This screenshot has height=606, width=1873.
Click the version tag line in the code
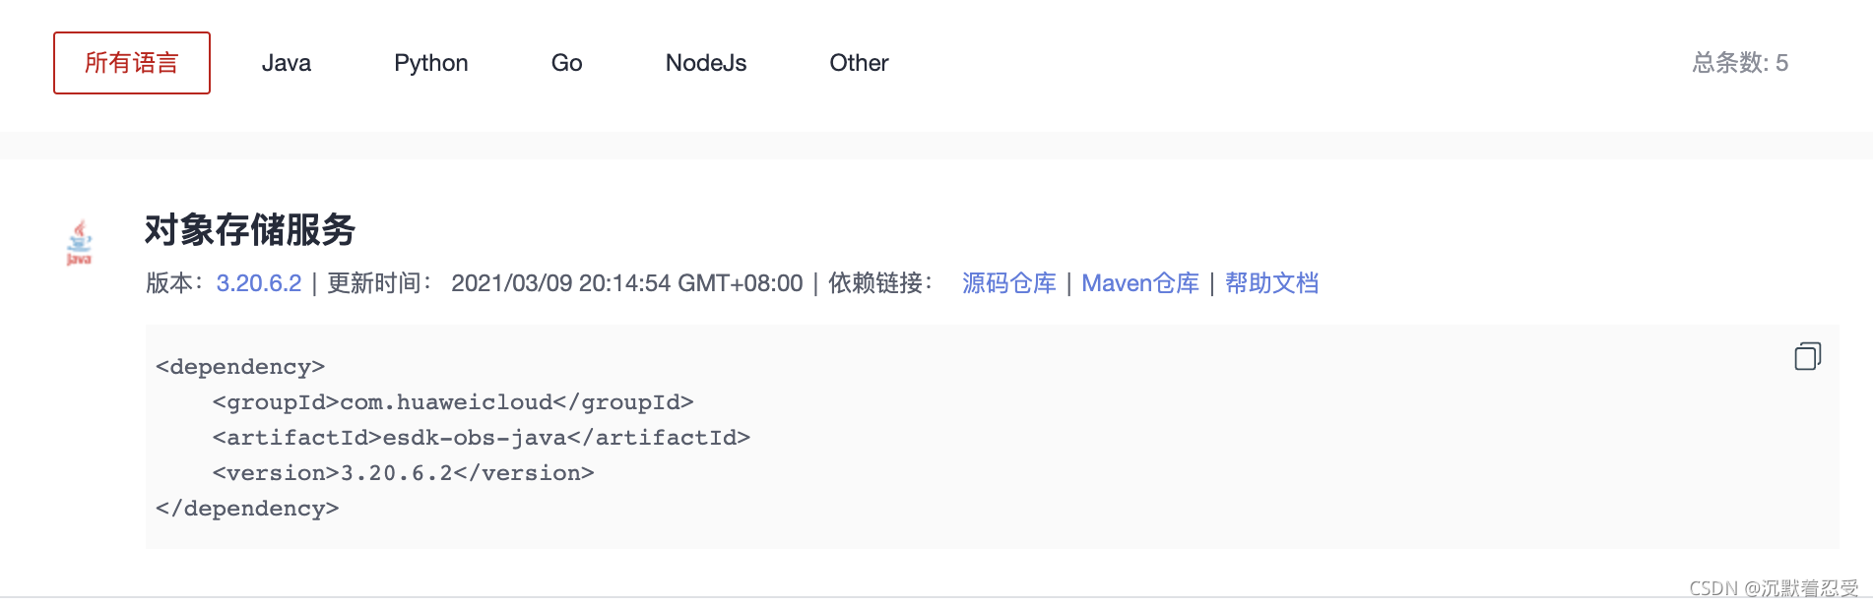tap(403, 473)
